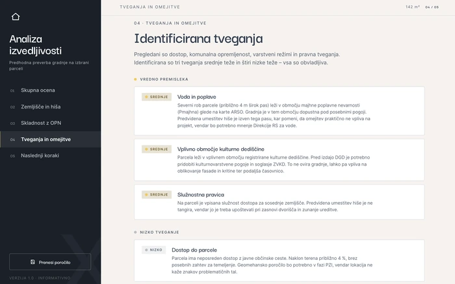Screen dimensions: 455x284
Task: Select Tveganja in omejitve menu item
Action: click(51, 139)
